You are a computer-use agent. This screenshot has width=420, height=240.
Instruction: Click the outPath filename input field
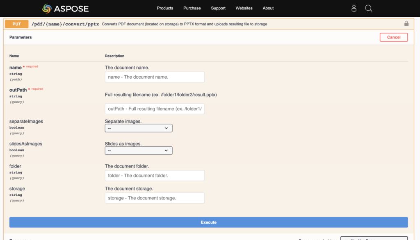(x=155, y=109)
